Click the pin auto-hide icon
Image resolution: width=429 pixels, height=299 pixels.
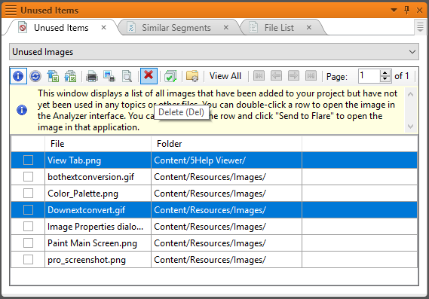tap(407, 10)
